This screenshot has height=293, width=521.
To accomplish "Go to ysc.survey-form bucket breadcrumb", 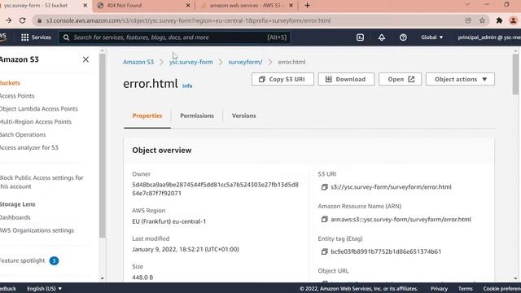I will pyautogui.click(x=191, y=62).
